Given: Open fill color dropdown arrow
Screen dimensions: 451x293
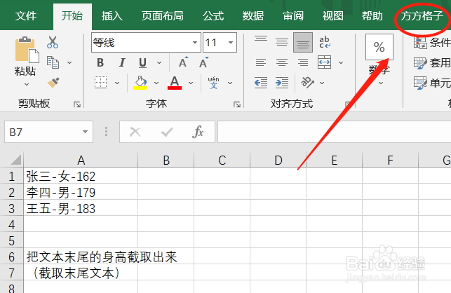Looking at the screenshot, I should click(x=156, y=83).
